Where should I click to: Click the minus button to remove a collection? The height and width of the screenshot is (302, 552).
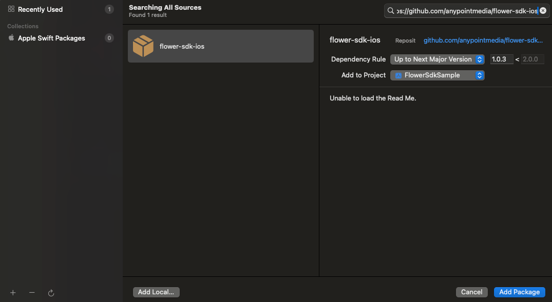click(x=32, y=292)
